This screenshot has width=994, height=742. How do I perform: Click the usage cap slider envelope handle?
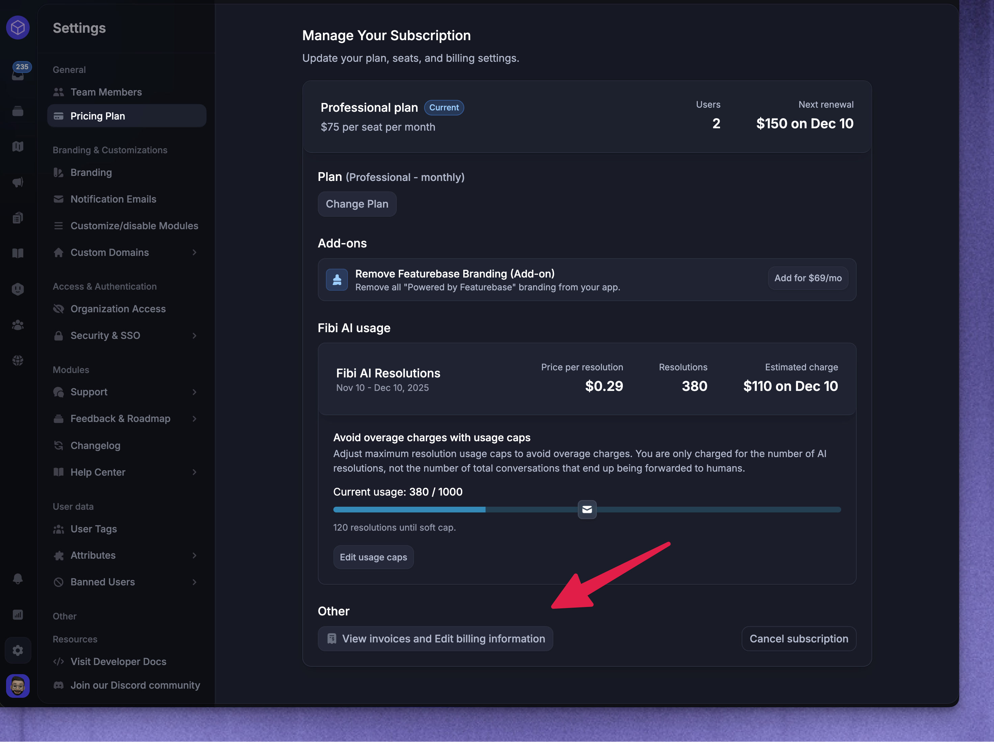(587, 510)
